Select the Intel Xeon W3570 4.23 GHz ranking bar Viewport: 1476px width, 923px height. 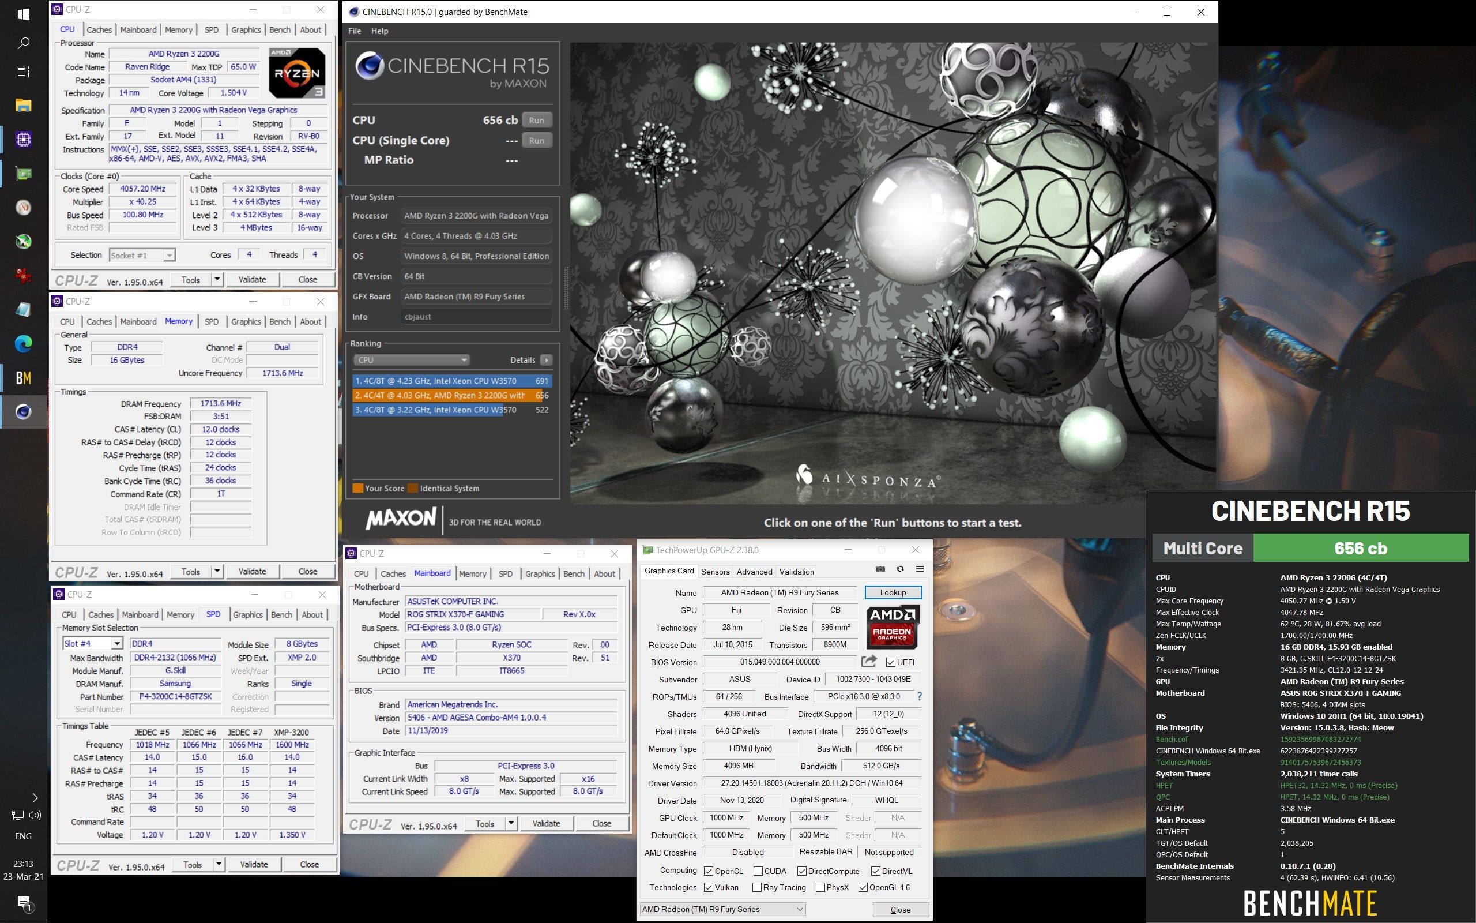pos(452,380)
